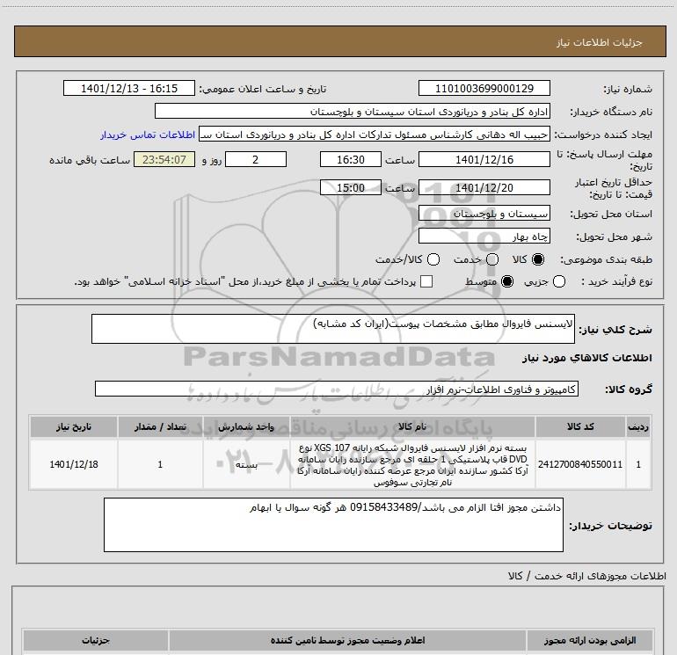Click the countdown timer 23:54:07
677x655 pixels.
(164, 159)
